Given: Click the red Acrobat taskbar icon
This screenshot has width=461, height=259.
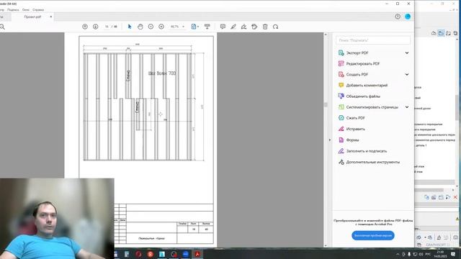Looking at the screenshot, I should [x=197, y=254].
